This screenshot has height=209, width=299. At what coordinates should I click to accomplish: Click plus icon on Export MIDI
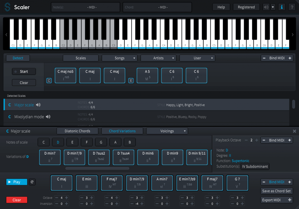tap(290, 200)
